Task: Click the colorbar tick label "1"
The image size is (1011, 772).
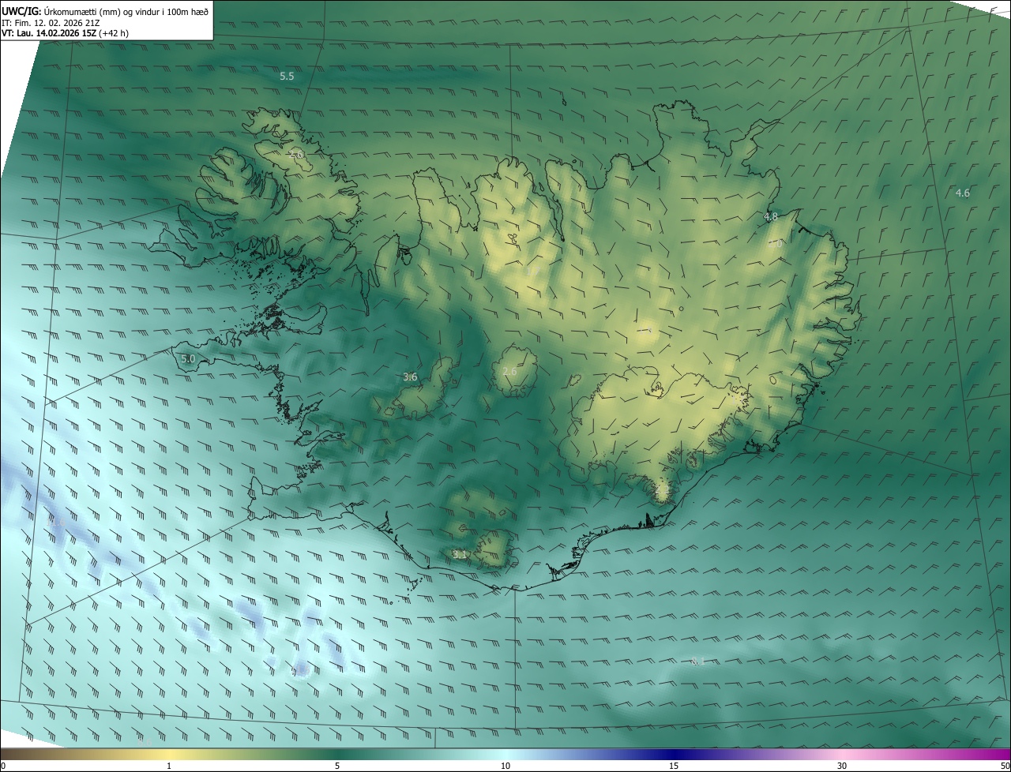Action: 169,766
